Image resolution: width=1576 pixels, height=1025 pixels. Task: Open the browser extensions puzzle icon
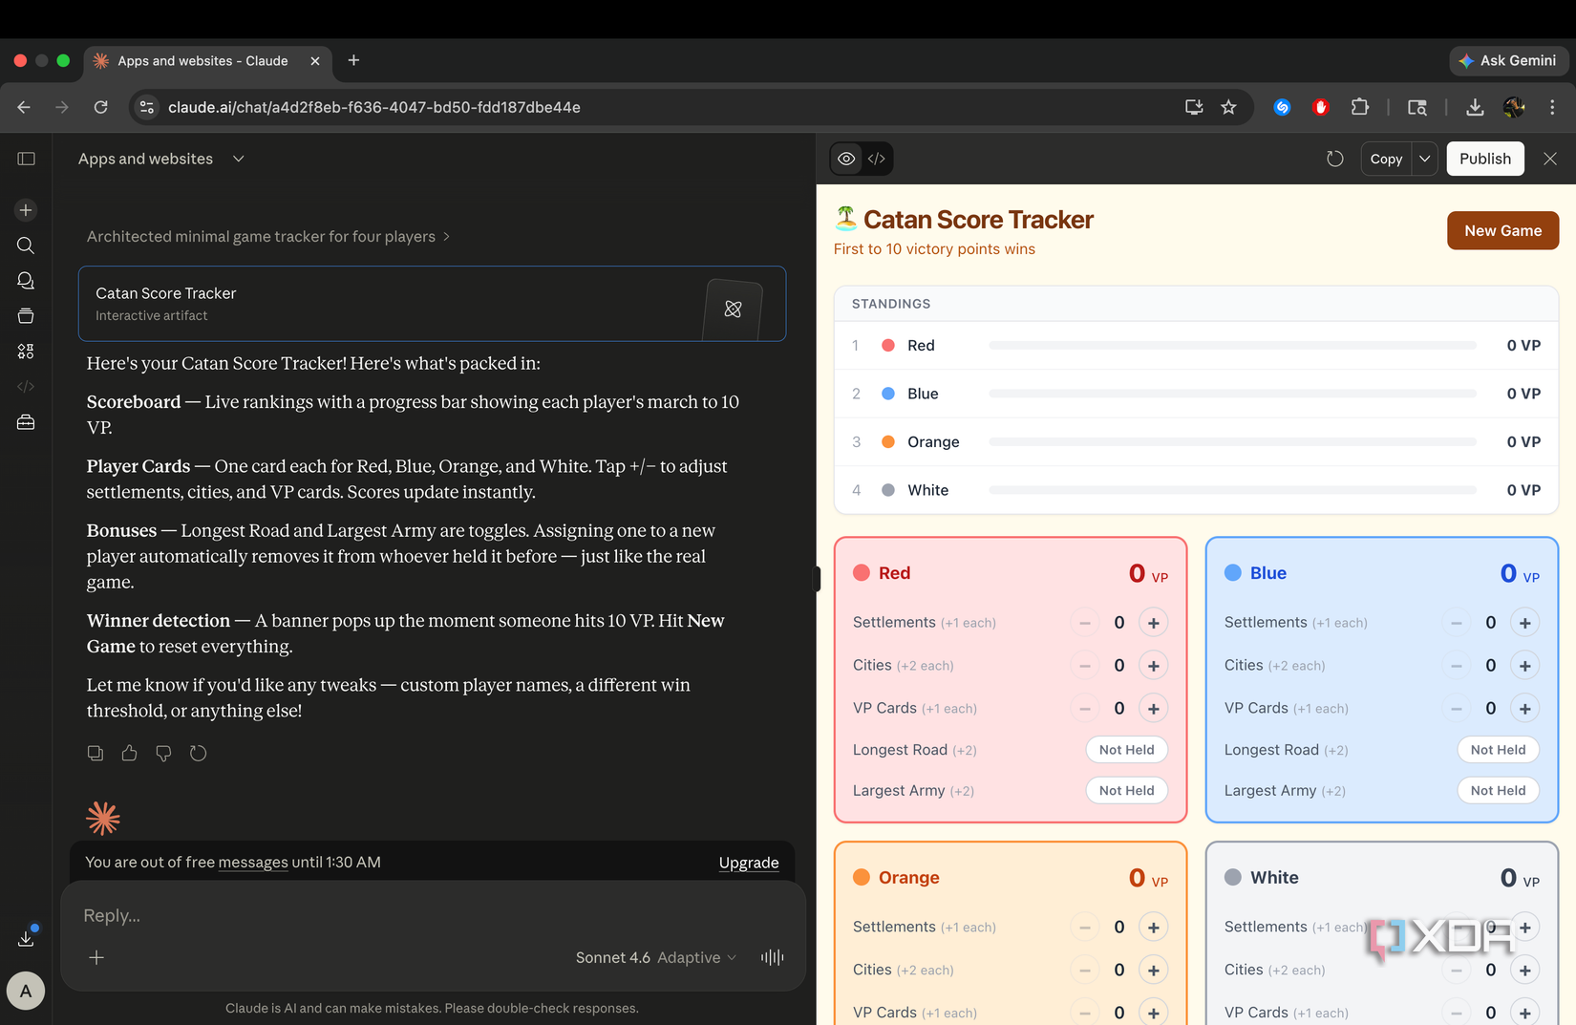1360,107
